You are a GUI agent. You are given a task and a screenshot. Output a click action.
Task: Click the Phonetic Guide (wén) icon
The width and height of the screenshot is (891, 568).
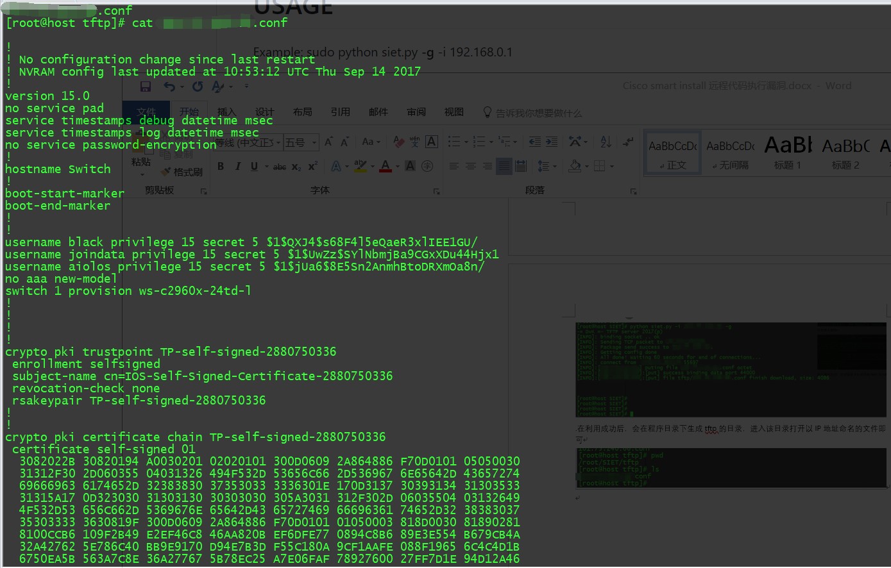tap(414, 142)
